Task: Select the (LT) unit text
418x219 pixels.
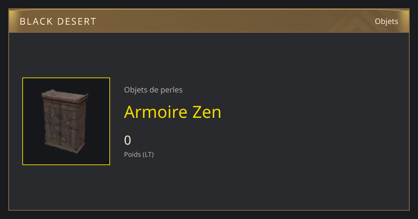Action: [148, 154]
